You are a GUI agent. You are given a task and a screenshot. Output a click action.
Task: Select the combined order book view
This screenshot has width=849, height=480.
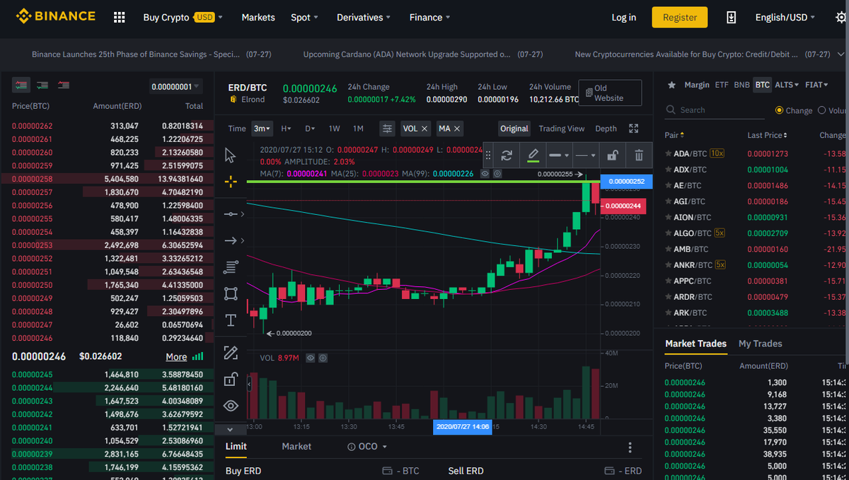21,86
